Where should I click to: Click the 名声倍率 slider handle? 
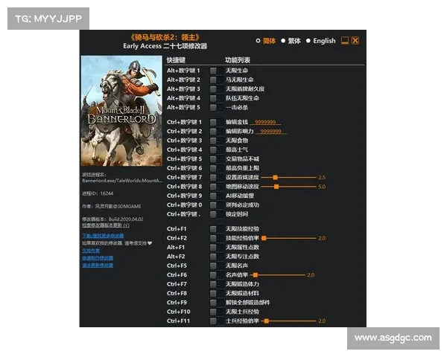[x=256, y=275]
